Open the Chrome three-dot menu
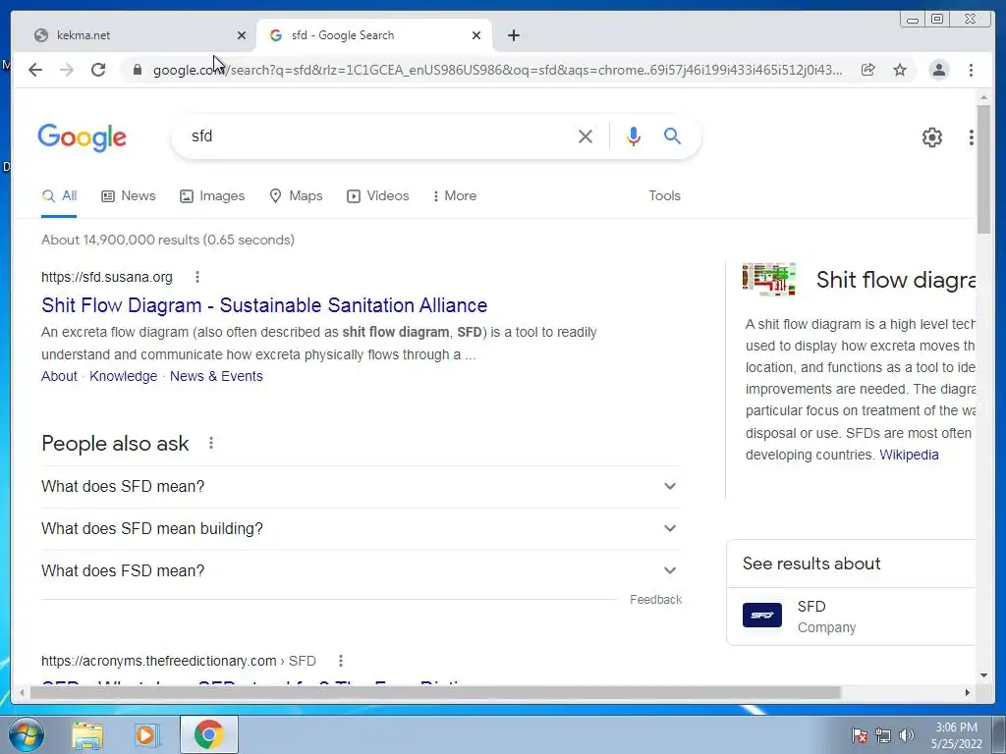 tap(971, 70)
